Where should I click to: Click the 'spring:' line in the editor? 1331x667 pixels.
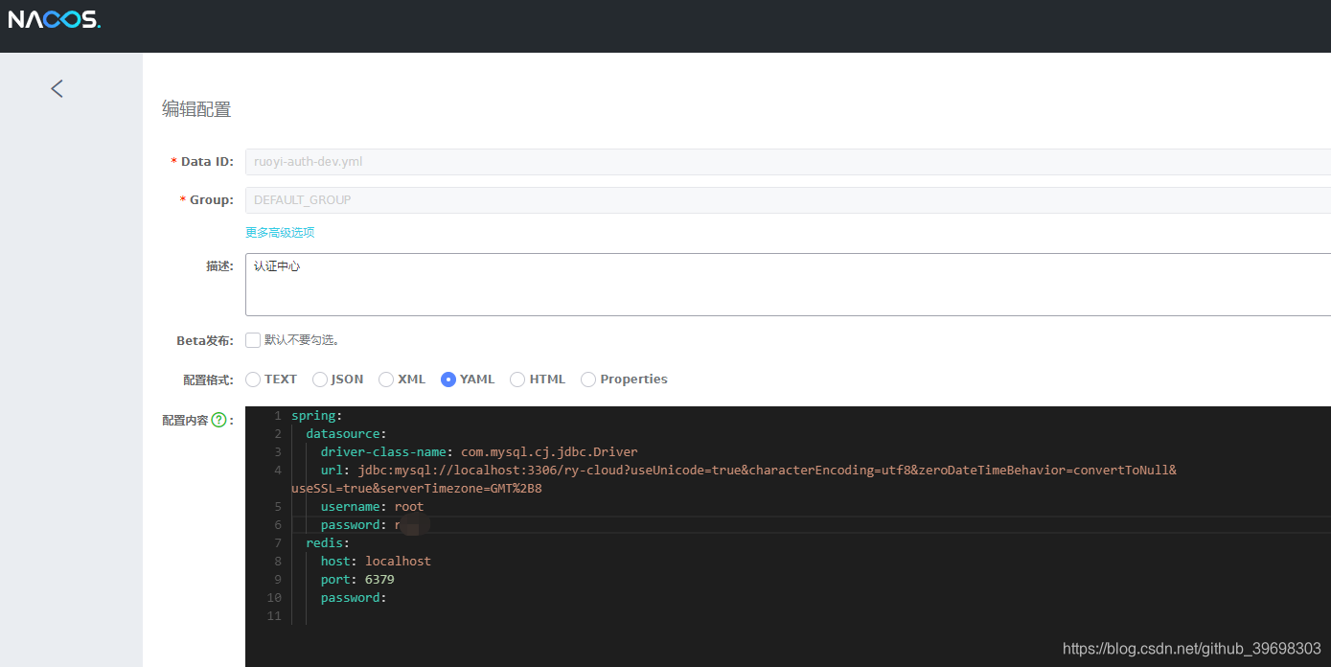(x=316, y=416)
